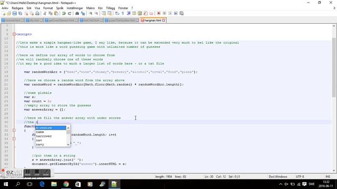Open the Redigera menu
The height and width of the screenshot is (189, 337).
tap(17, 8)
